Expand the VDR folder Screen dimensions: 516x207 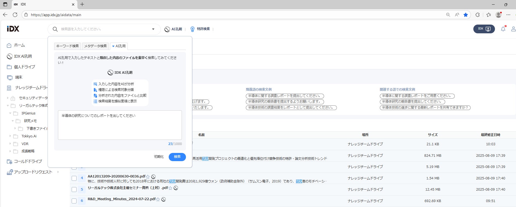tap(10, 144)
